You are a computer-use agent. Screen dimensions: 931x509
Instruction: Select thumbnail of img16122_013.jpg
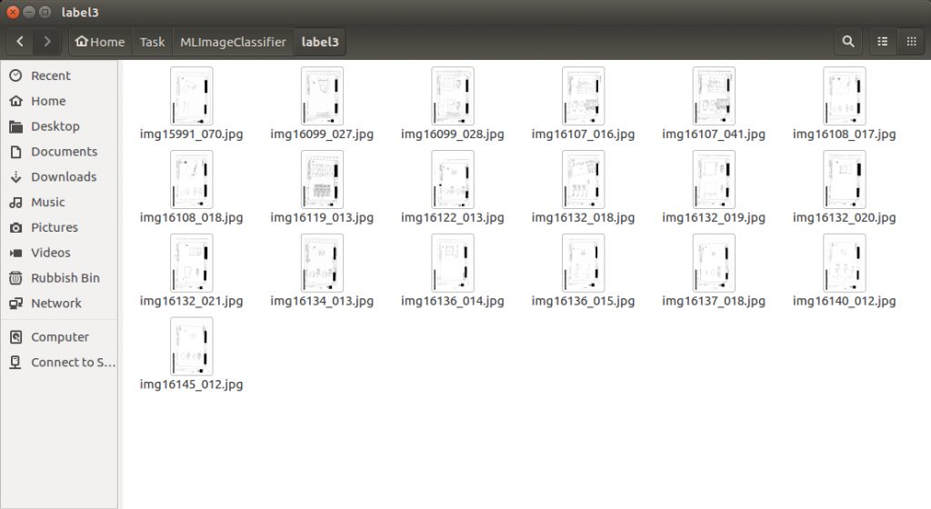453,179
